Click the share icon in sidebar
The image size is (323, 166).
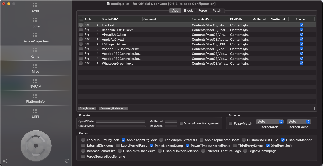pos(5,161)
